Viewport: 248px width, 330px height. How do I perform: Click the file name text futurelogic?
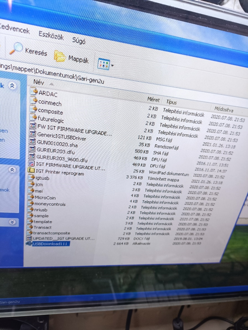pos(51,120)
